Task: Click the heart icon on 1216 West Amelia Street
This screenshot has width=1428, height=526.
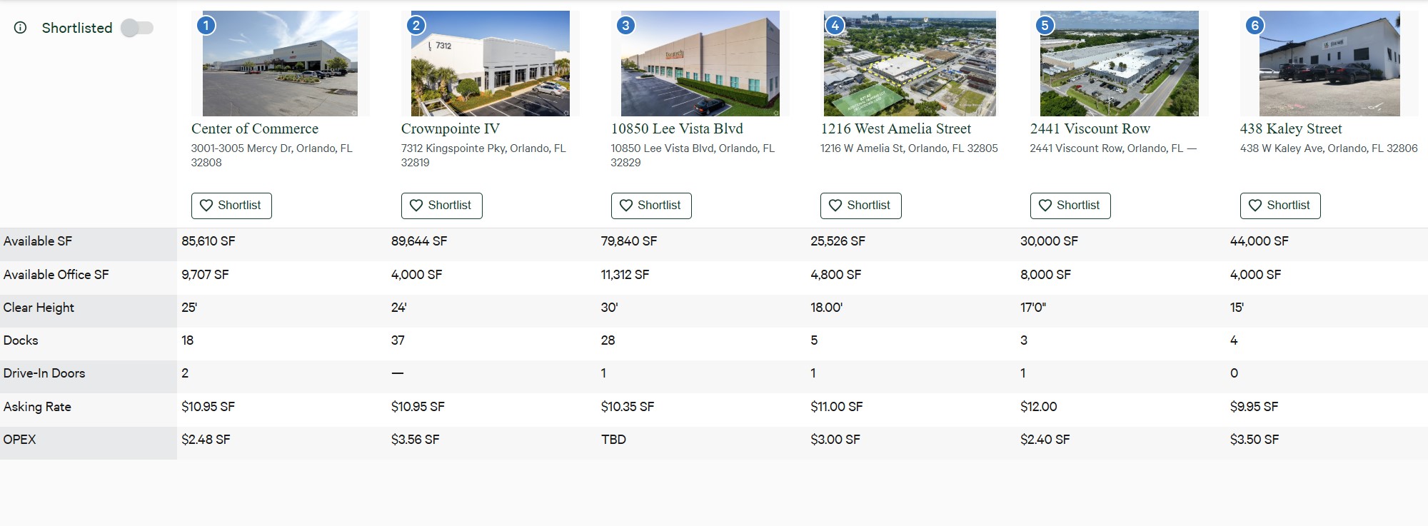Action: click(835, 205)
